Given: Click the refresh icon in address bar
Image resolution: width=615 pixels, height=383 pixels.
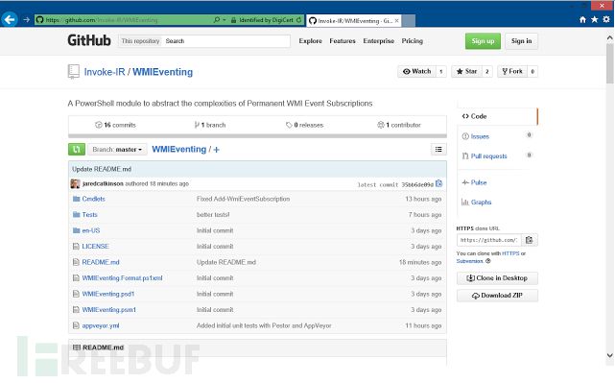Looking at the screenshot, I should click(299, 19).
